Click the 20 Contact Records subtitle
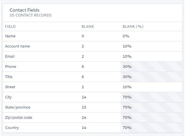 pos(31,15)
